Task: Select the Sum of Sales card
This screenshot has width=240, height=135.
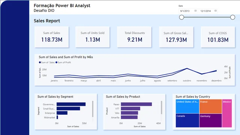Action: coord(52,37)
